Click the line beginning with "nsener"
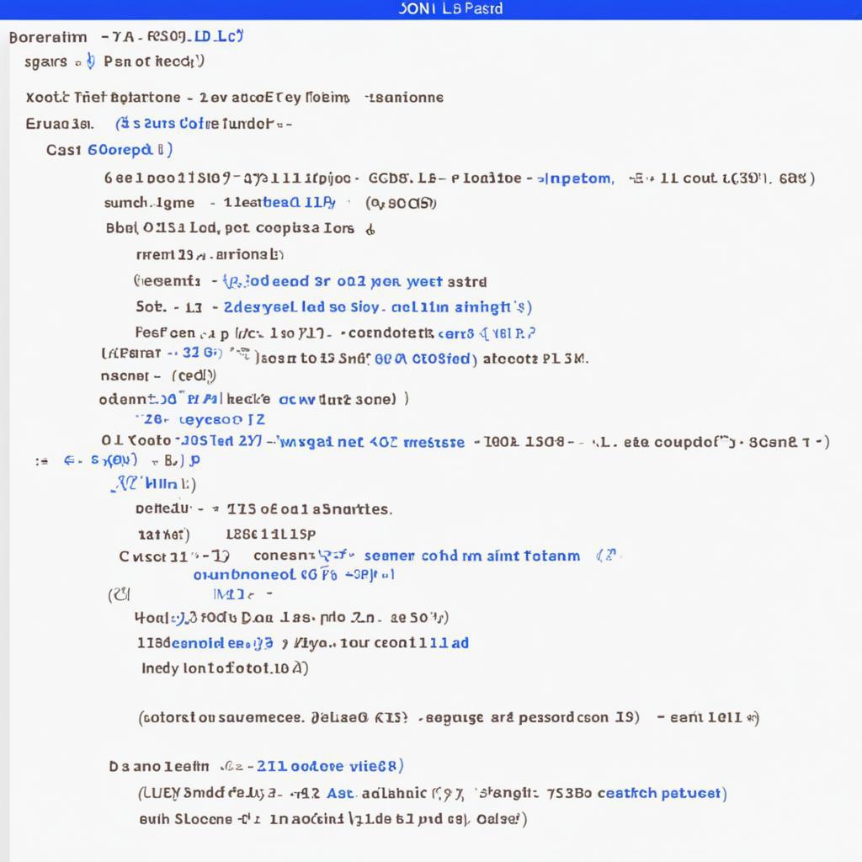This screenshot has width=862, height=862. 157,376
